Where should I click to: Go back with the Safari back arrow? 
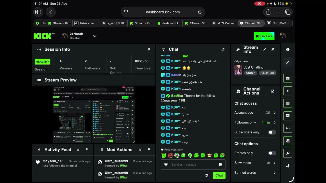coord(50,12)
